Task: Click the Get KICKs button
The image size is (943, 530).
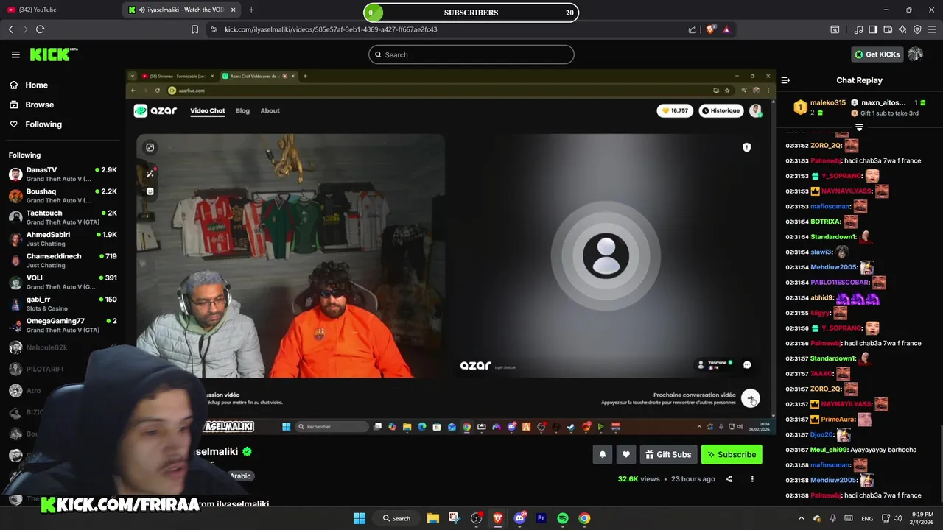Action: pos(877,54)
